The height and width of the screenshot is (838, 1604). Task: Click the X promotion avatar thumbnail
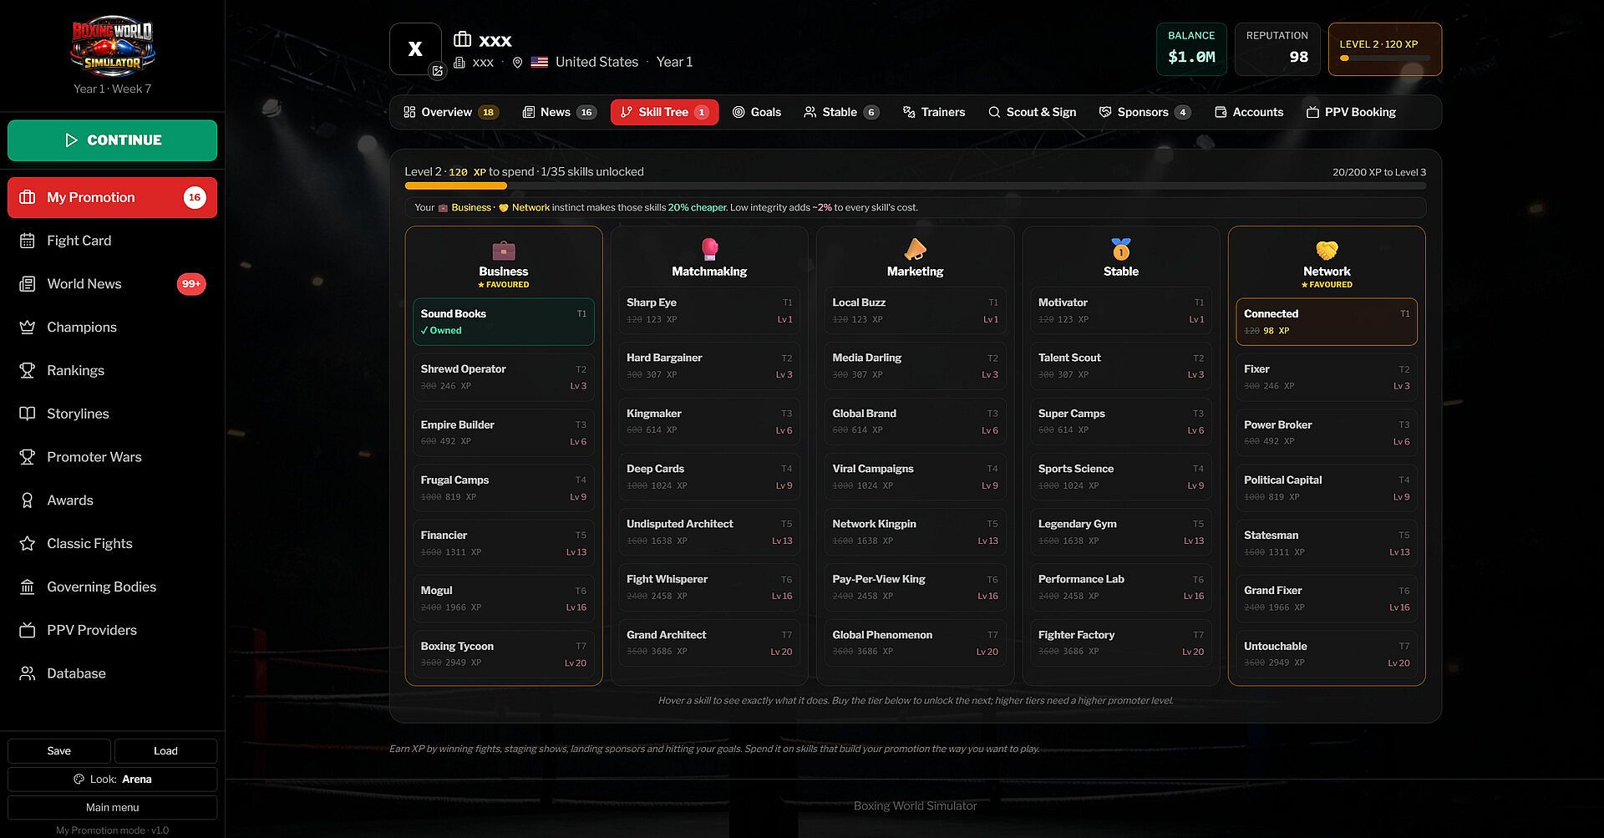pos(415,49)
